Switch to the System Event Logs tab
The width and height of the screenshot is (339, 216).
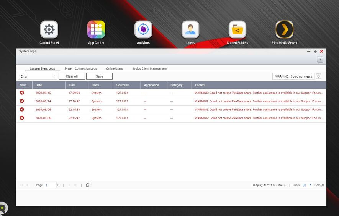pyautogui.click(x=43, y=68)
